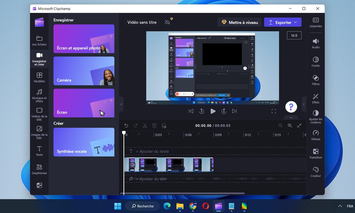Screen dimensions: 355x213
Task: Open the Ajuster les couleurs panel
Action: tap(315, 116)
